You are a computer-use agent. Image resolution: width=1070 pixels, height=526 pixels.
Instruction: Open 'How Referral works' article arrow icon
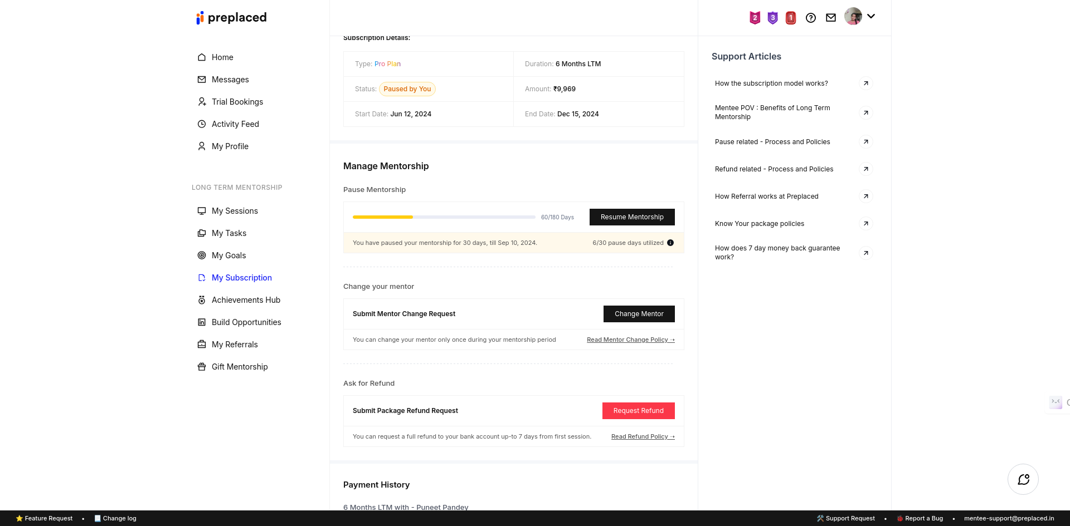click(x=865, y=196)
